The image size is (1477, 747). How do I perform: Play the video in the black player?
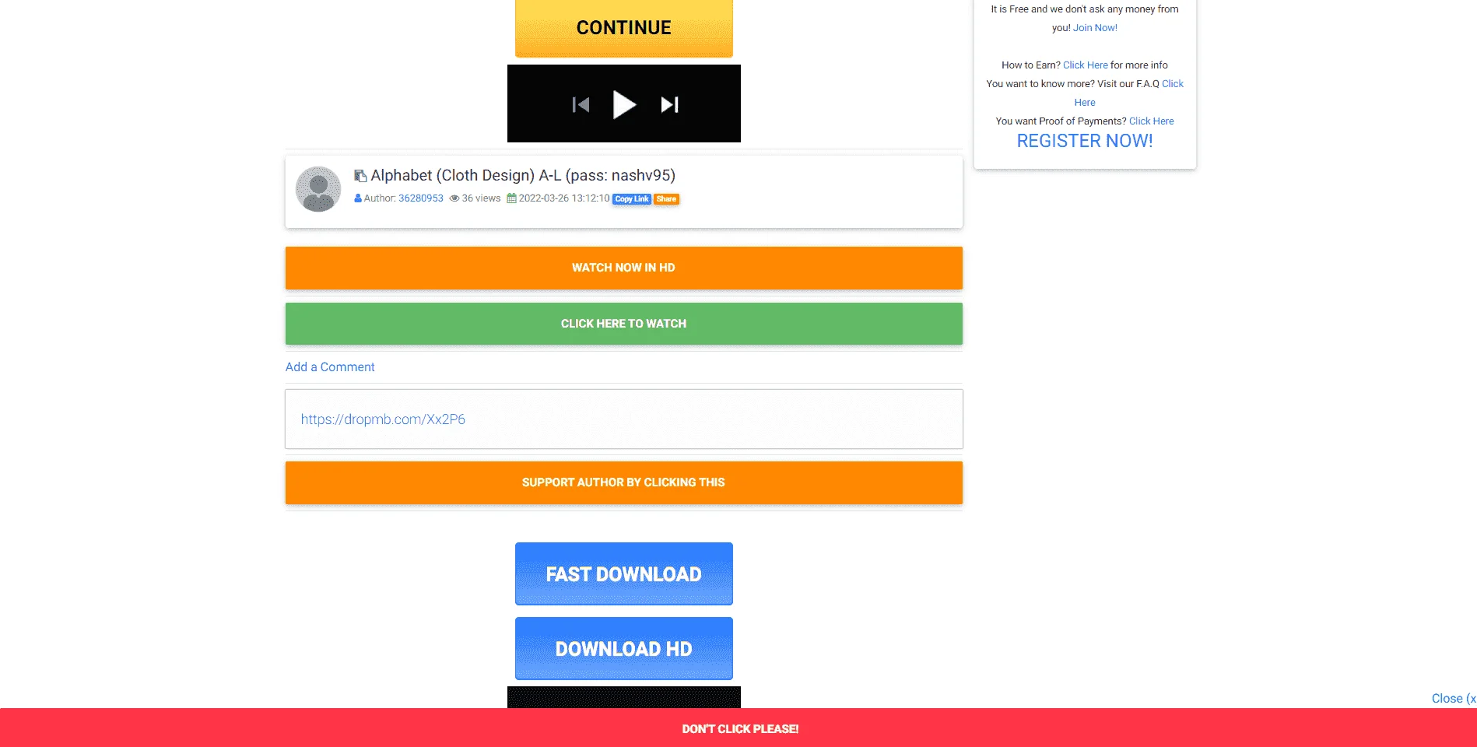pyautogui.click(x=624, y=104)
